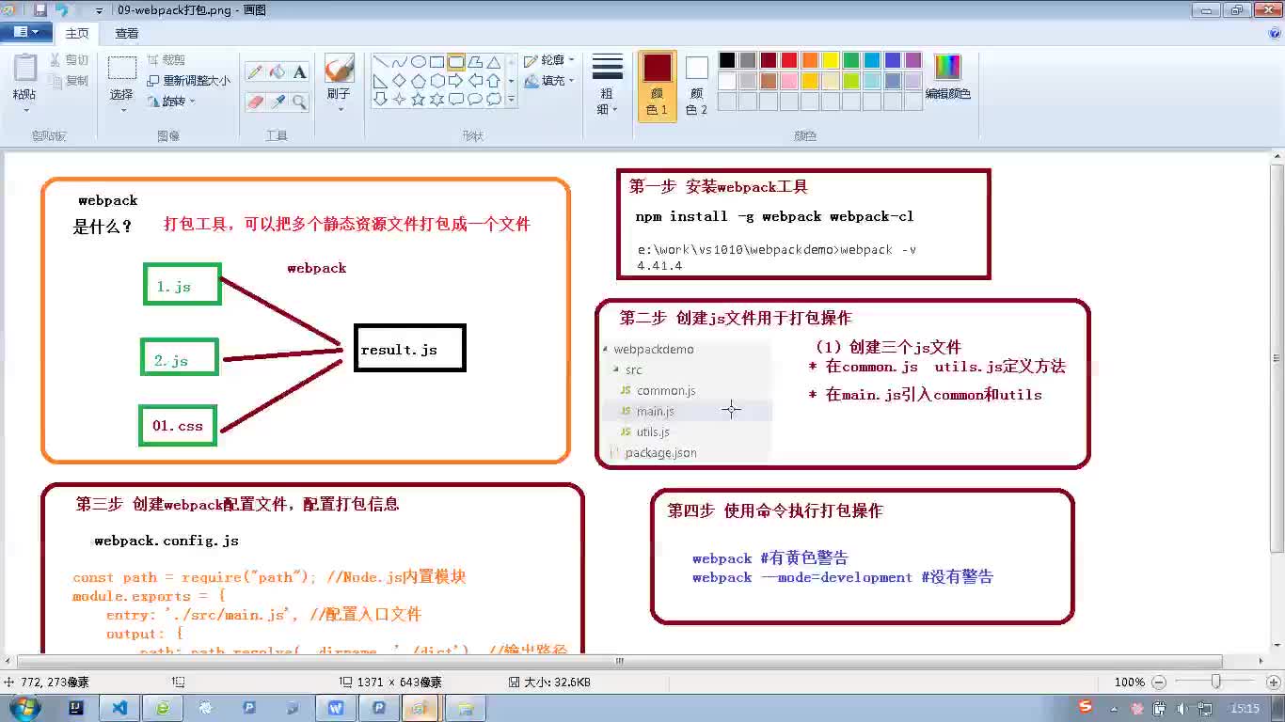This screenshot has height=722, width=1285.
Task: Click the zoom slider handle
Action: pyautogui.click(x=1216, y=682)
